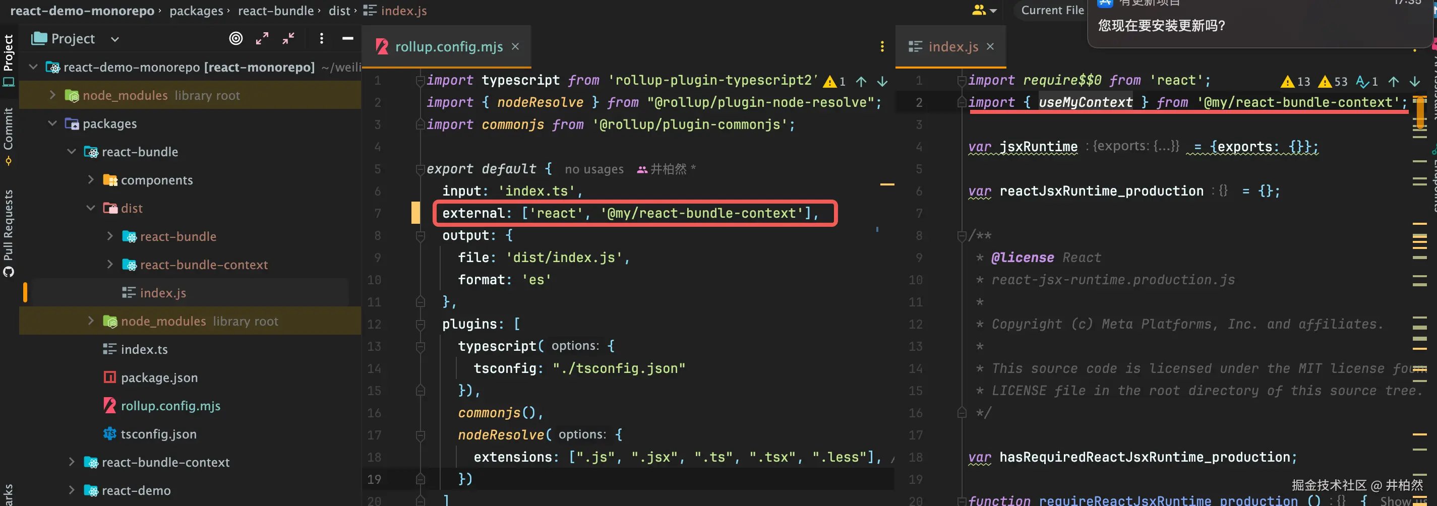Hide the Project panel with minus icon
The height and width of the screenshot is (506, 1437).
click(347, 38)
